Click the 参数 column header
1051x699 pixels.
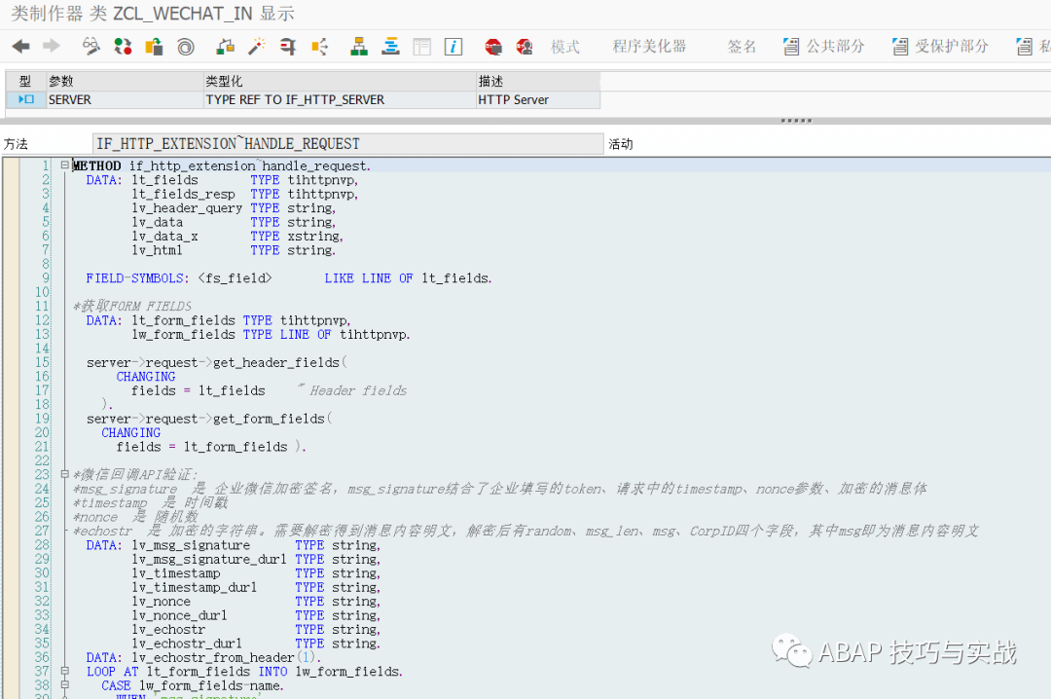124,81
